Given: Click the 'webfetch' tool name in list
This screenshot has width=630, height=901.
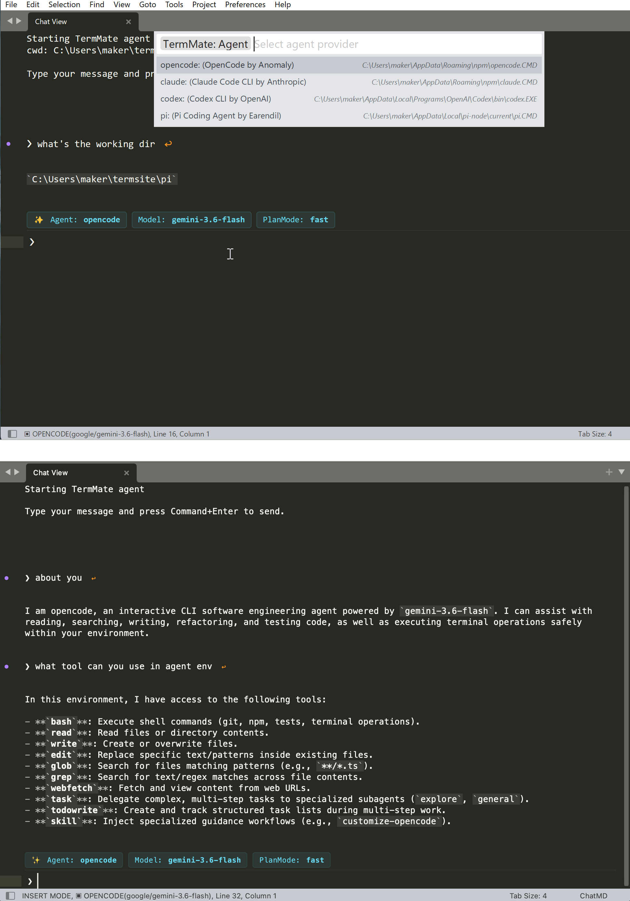Looking at the screenshot, I should [71, 788].
